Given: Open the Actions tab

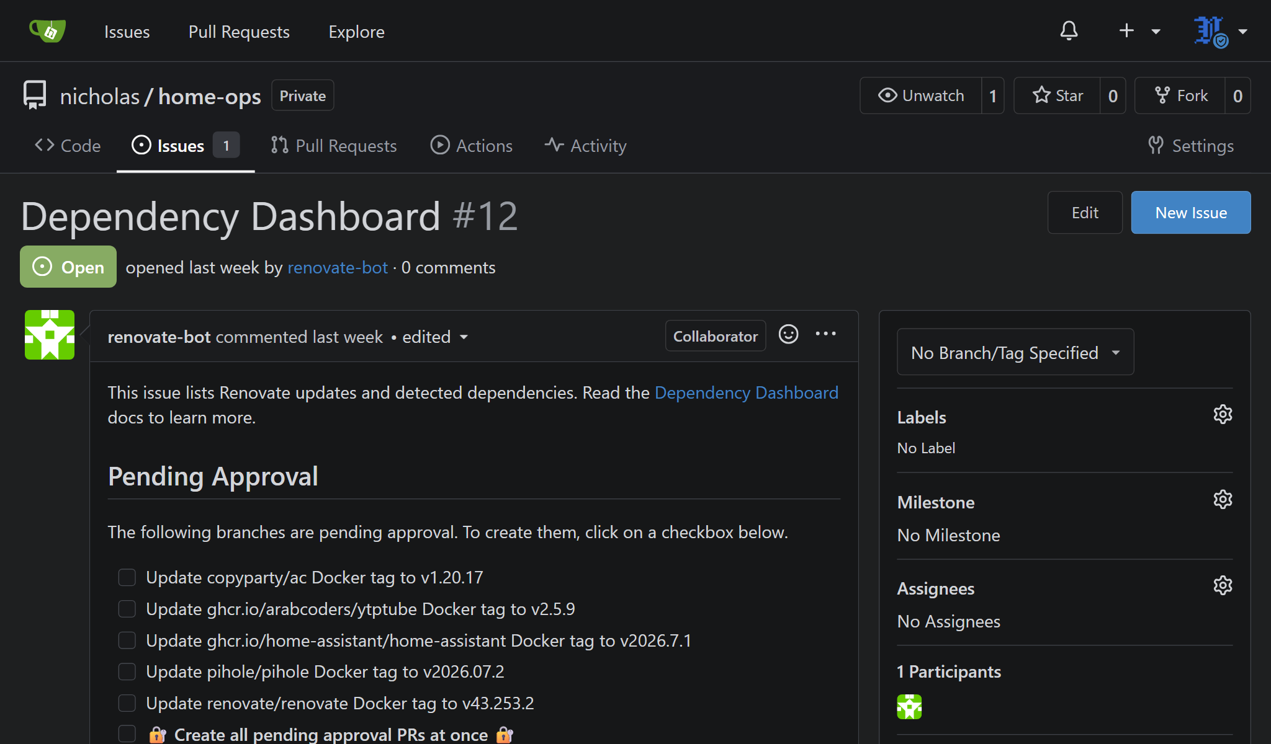Looking at the screenshot, I should (x=472, y=146).
